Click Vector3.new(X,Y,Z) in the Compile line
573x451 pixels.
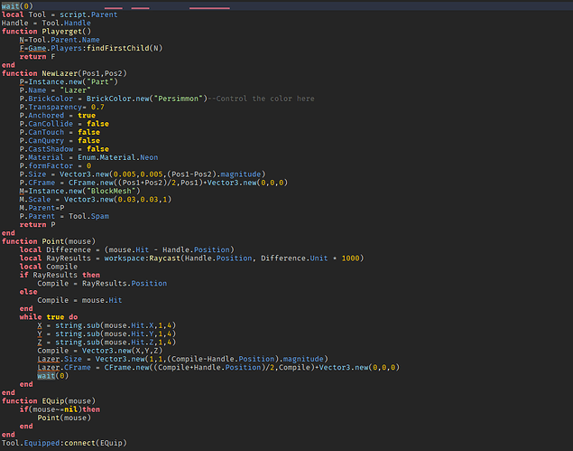[x=122, y=351]
